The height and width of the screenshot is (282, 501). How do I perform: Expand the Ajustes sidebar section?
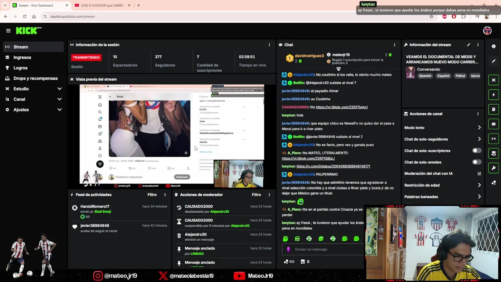pos(59,110)
